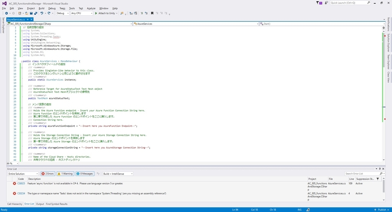Open the Tools menu
The width and height of the screenshot is (392, 212).
pyautogui.click(x=72, y=8)
